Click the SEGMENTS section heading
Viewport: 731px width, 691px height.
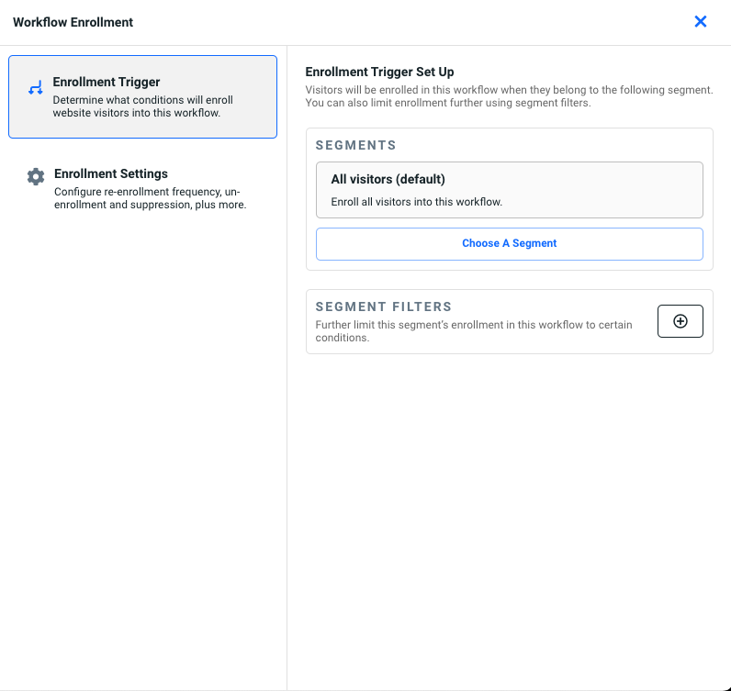[x=355, y=145]
